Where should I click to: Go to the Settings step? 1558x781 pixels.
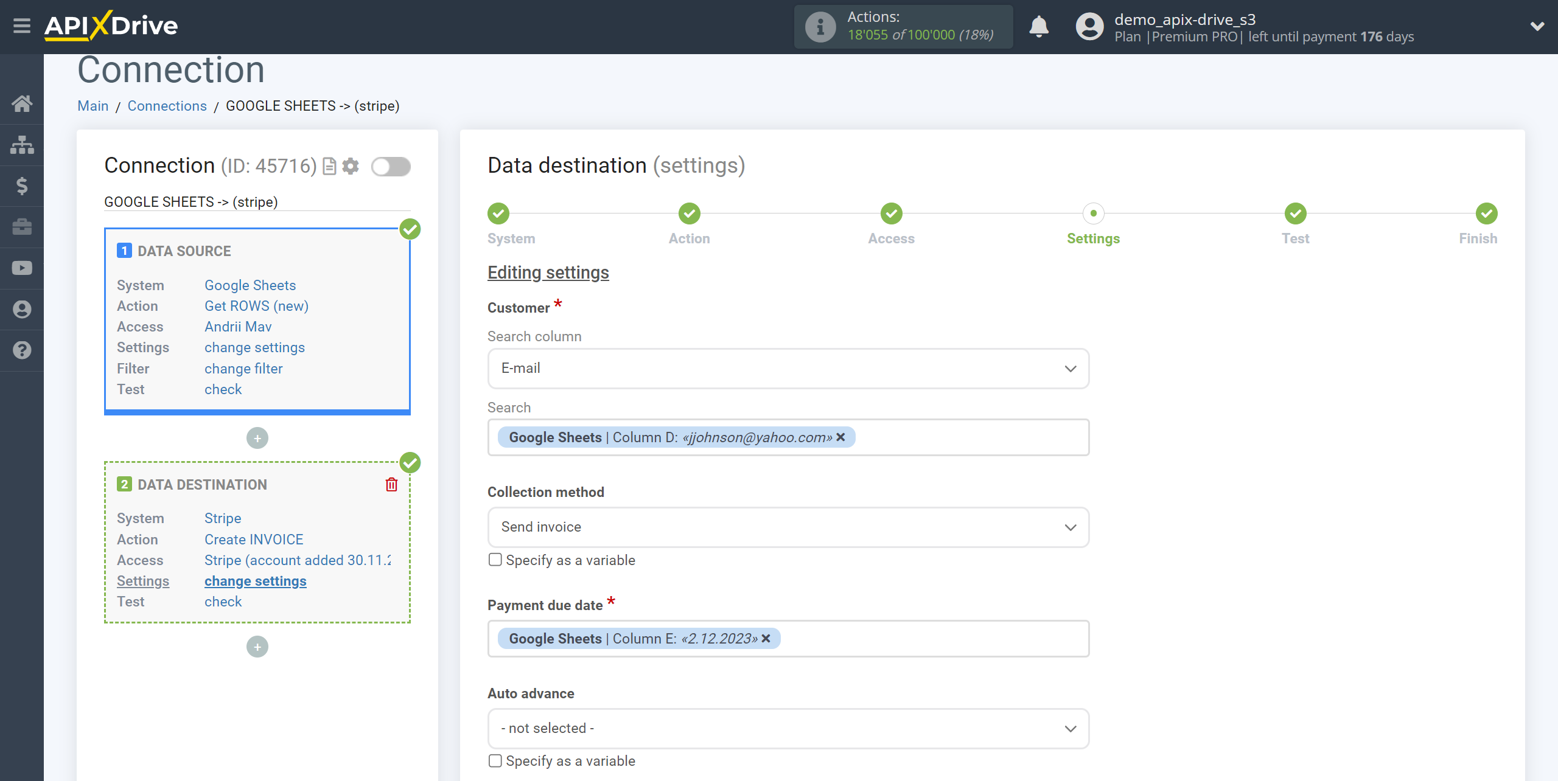pos(1094,213)
